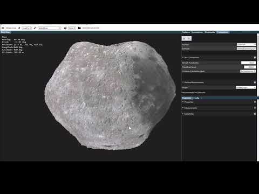Open the hamburger menu in the toolbar
Screen dimensions: 259x194
3,28
